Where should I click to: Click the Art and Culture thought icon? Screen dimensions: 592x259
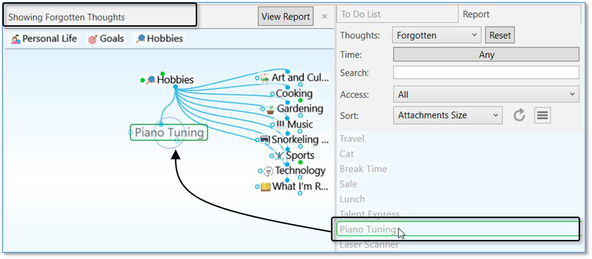click(x=265, y=78)
